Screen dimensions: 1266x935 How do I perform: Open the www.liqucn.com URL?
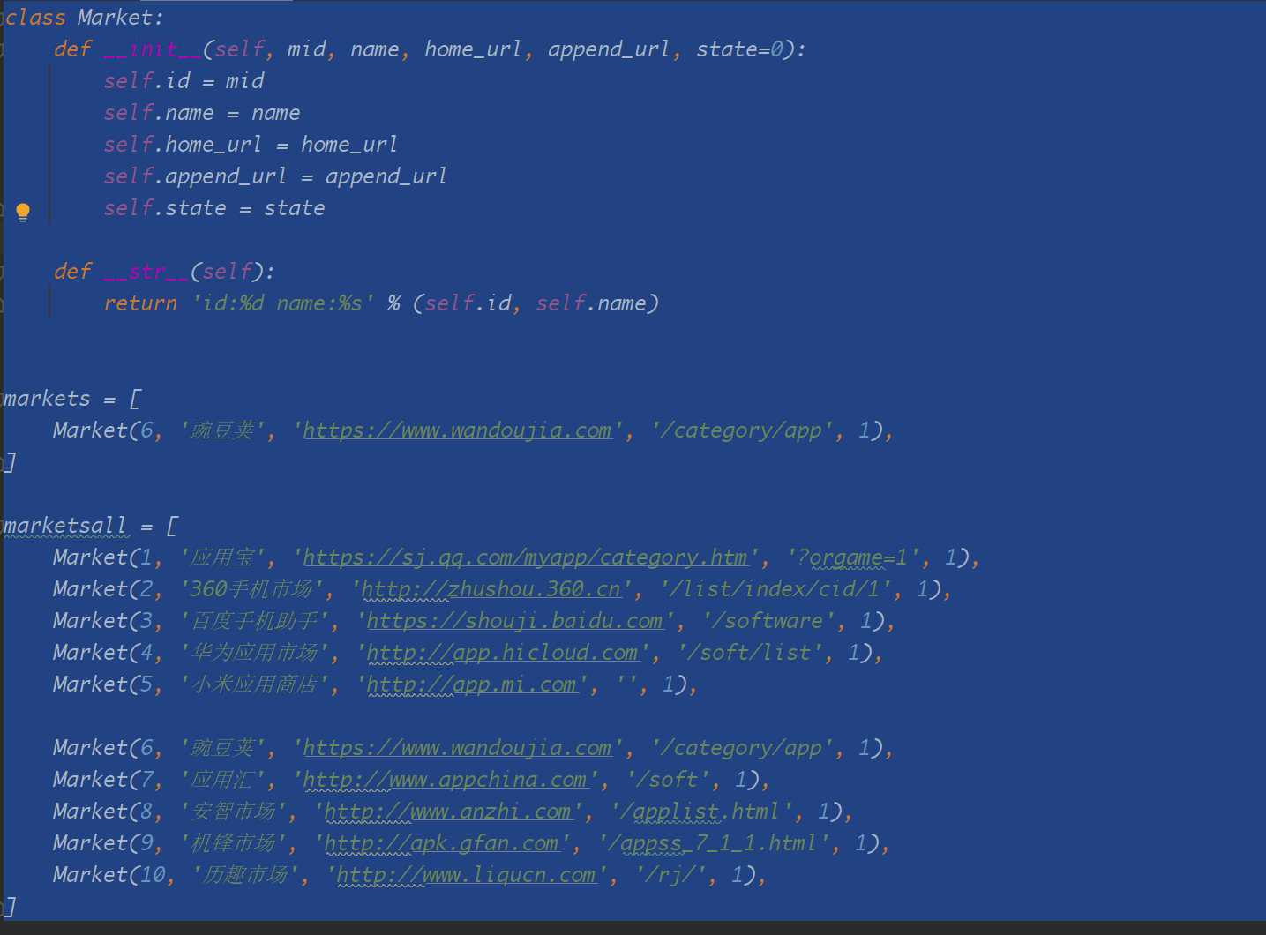(x=466, y=875)
